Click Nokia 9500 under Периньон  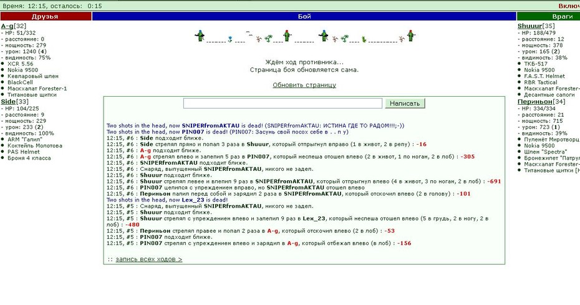(539, 145)
